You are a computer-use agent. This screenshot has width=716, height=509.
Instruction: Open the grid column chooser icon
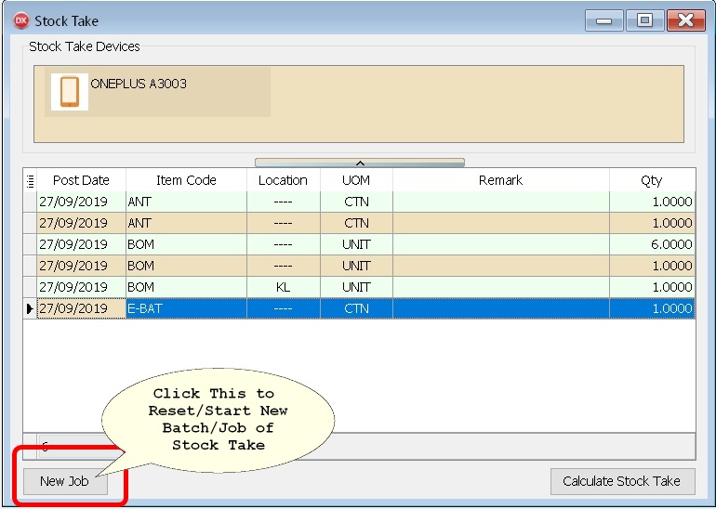point(30,180)
